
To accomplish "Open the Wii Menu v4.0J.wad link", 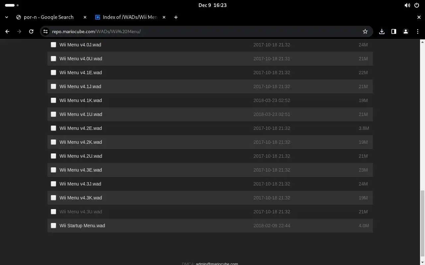I will click(x=80, y=45).
